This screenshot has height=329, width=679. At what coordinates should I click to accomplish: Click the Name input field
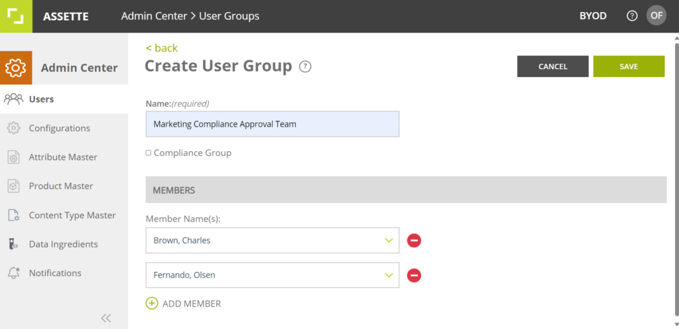pos(273,124)
